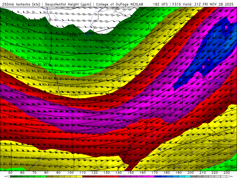Screen dimensions: 237x178
Task: Click the 160 knot legend value
Action: (142, 173)
